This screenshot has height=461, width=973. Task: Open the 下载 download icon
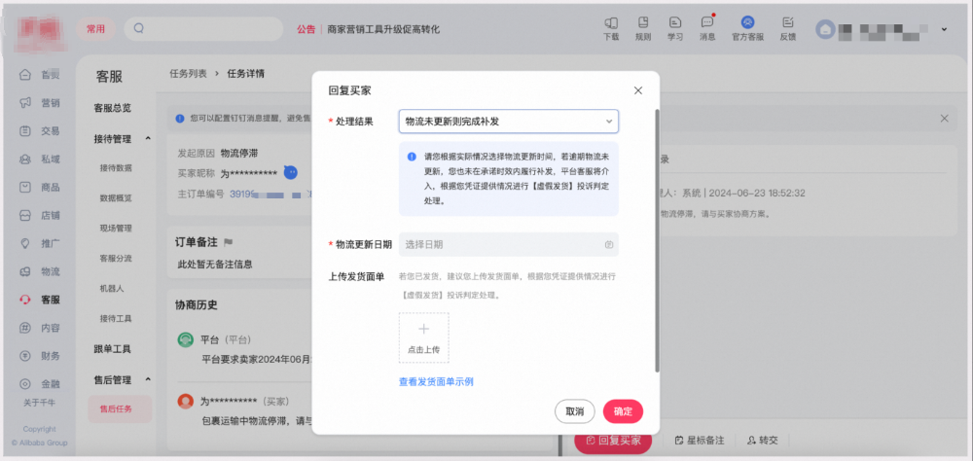(x=611, y=28)
